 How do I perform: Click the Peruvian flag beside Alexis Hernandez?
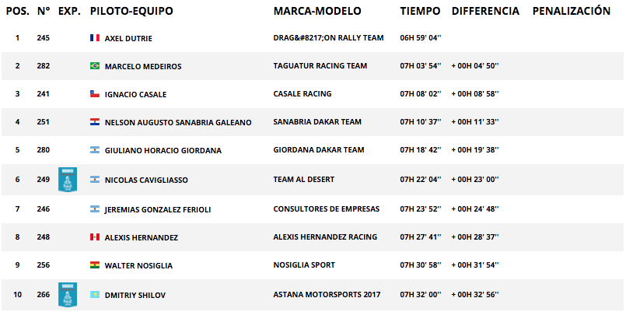95,237
